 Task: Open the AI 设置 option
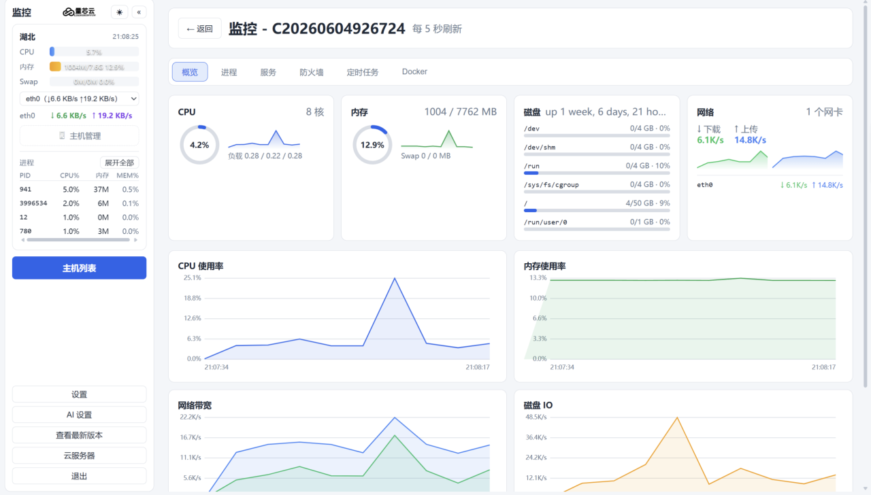pos(79,415)
